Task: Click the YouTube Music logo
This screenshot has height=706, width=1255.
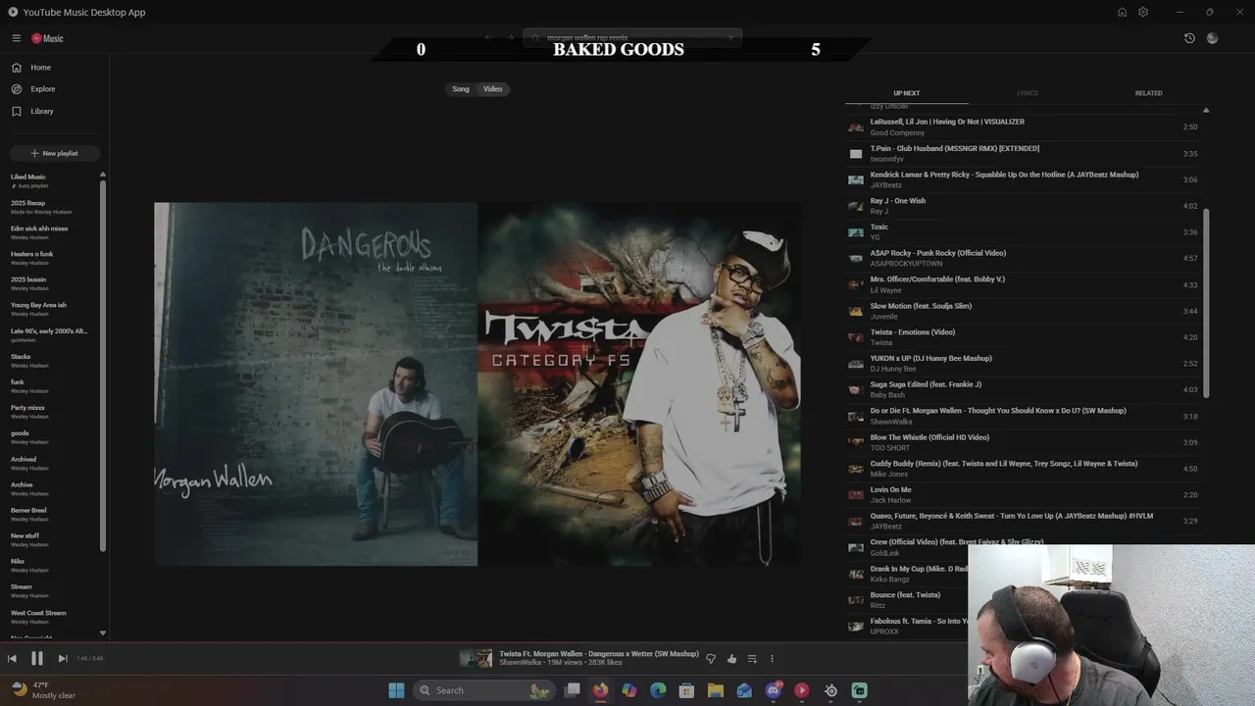Action: click(47, 38)
